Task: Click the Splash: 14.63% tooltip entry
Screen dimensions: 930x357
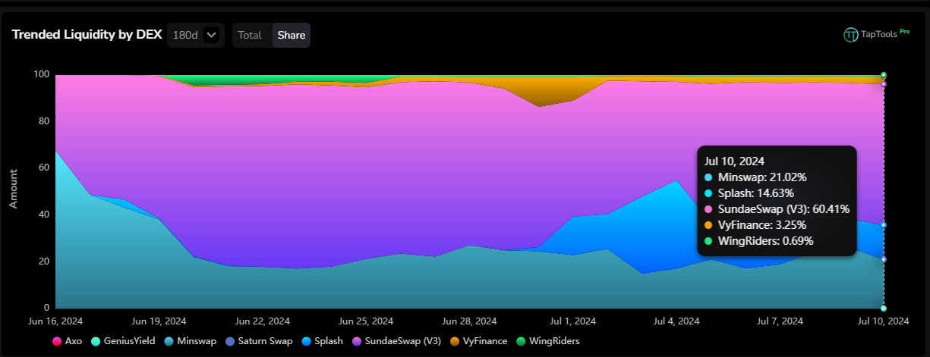Action: point(751,193)
